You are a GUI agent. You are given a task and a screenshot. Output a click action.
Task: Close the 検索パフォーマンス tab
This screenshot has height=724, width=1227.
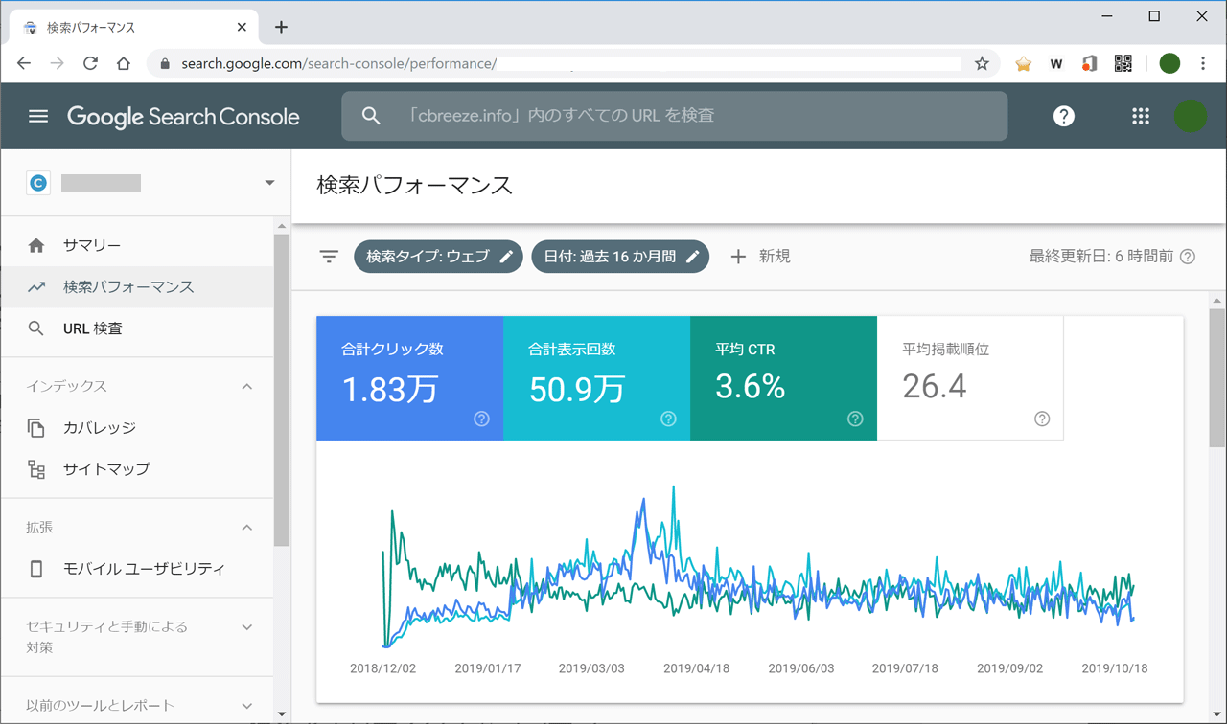pos(242,27)
